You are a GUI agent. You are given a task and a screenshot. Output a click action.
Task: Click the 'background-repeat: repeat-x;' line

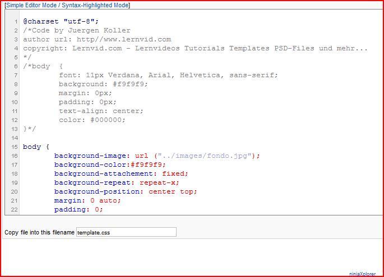117,182
